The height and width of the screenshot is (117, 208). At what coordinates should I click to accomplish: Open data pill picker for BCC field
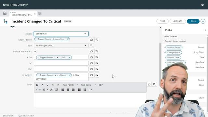97,69
